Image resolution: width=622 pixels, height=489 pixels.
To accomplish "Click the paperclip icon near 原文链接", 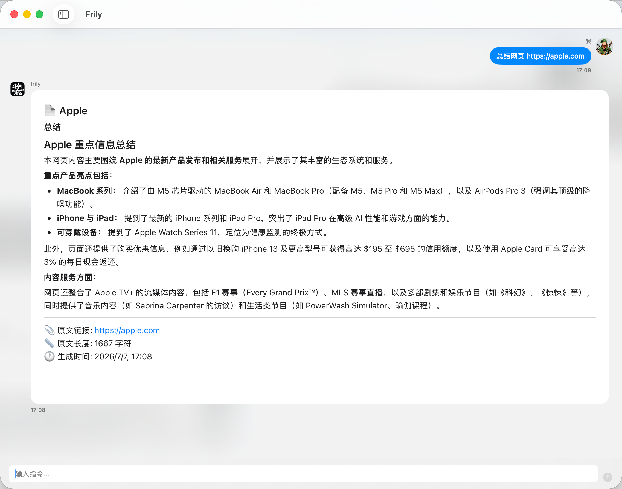I will 49,330.
